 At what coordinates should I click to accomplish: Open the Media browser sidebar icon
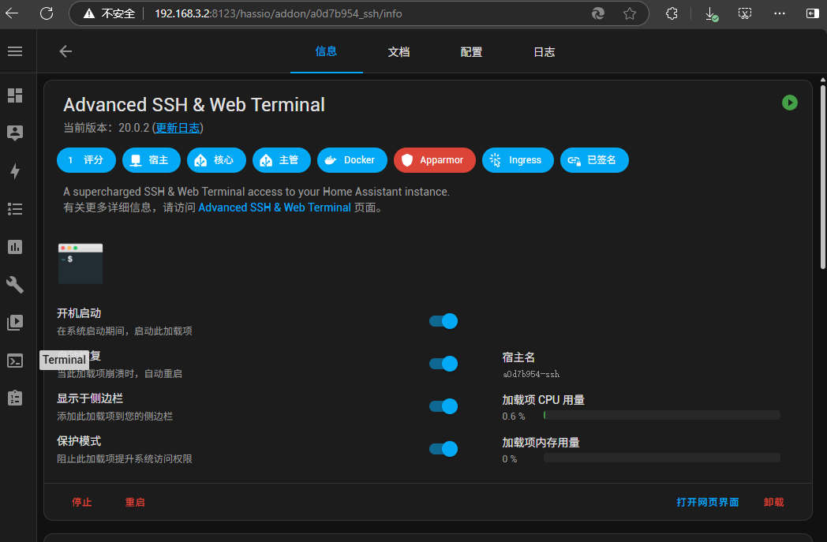click(x=15, y=323)
